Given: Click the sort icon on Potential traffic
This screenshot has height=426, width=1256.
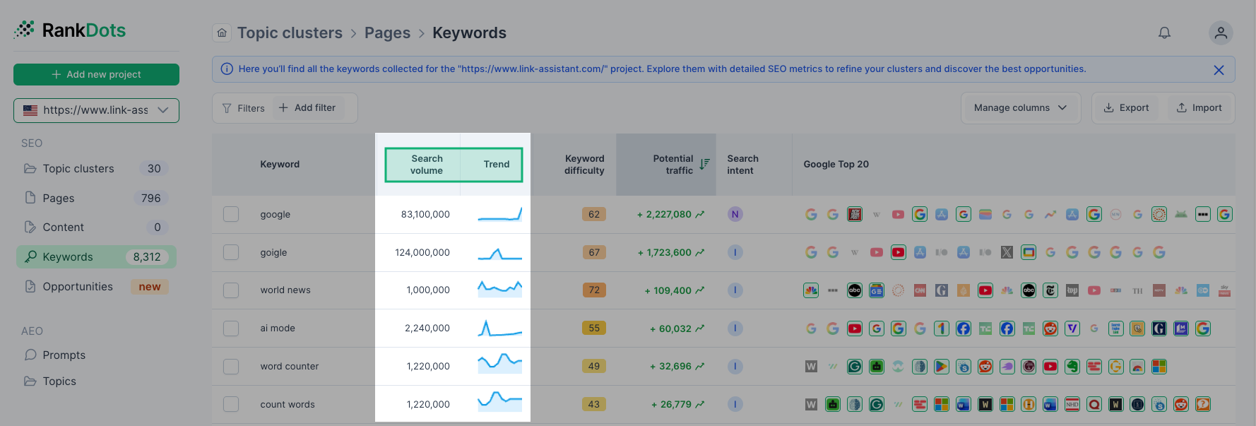Looking at the screenshot, I should tap(704, 164).
